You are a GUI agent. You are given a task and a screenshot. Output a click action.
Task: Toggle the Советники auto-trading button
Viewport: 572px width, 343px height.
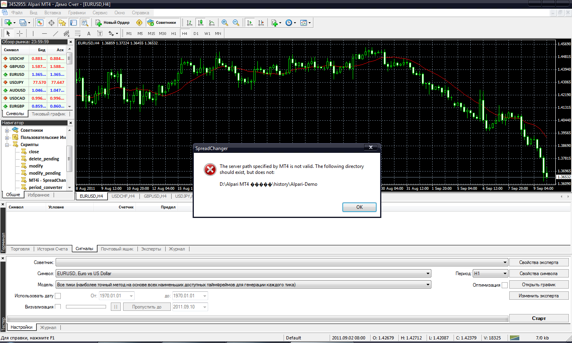click(162, 23)
